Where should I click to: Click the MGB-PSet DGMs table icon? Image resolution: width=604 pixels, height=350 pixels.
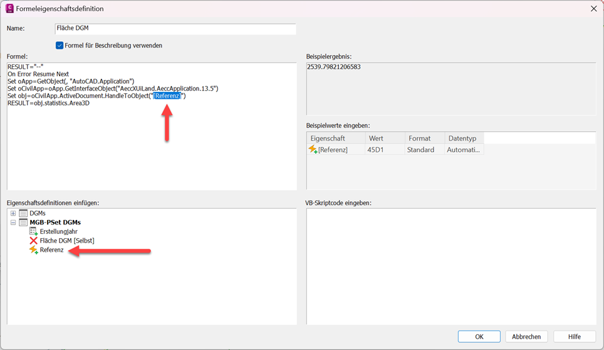(23, 222)
